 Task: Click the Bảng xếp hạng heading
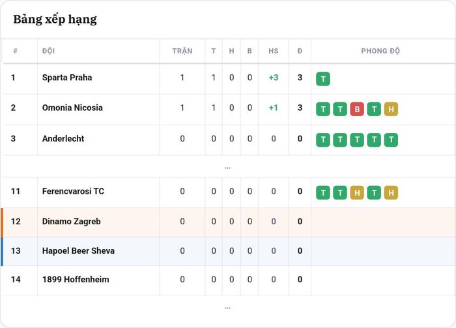pyautogui.click(x=55, y=20)
